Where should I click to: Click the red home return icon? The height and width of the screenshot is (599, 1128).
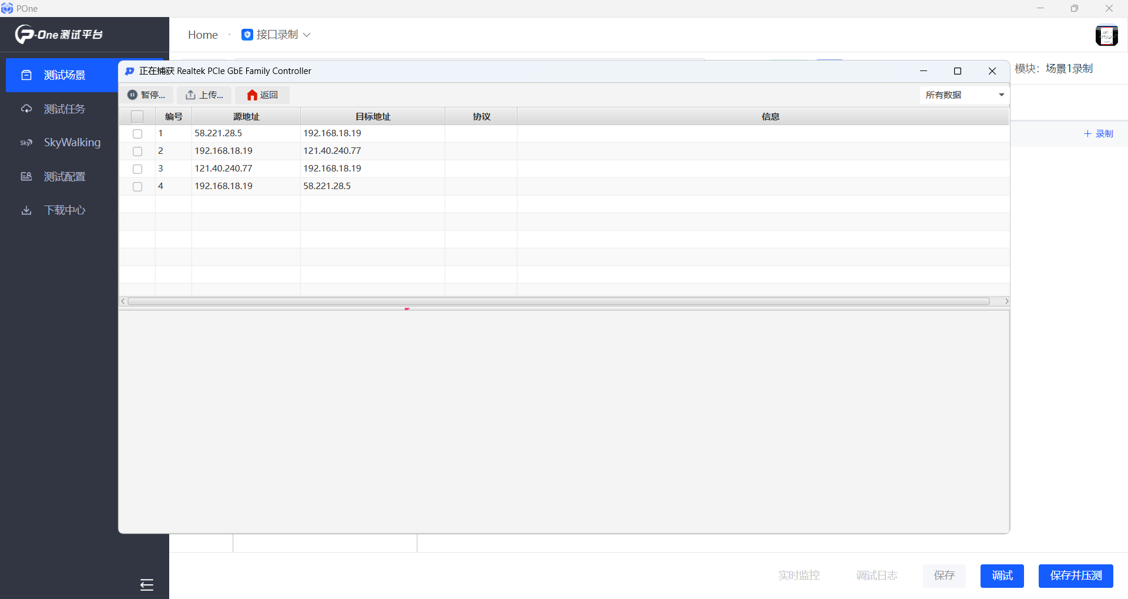click(252, 95)
